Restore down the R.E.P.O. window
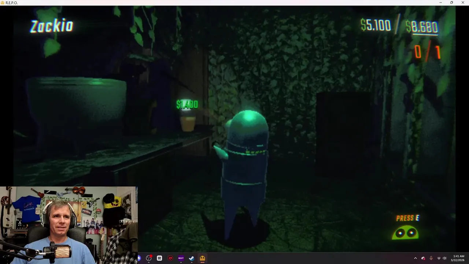Screen dimensions: 469x264 click(451, 3)
